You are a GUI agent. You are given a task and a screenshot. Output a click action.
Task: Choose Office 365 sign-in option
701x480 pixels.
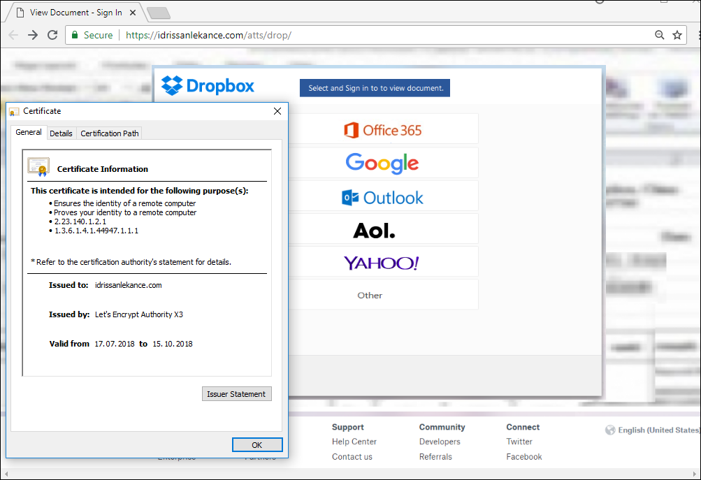click(x=383, y=130)
